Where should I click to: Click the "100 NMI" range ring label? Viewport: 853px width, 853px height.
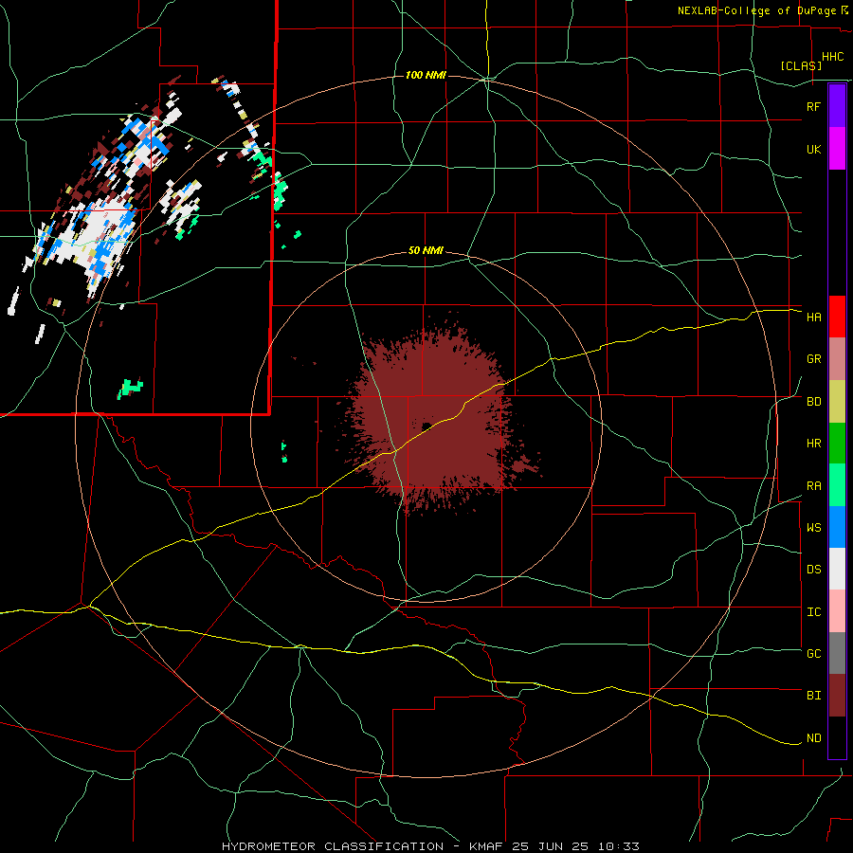426,75
